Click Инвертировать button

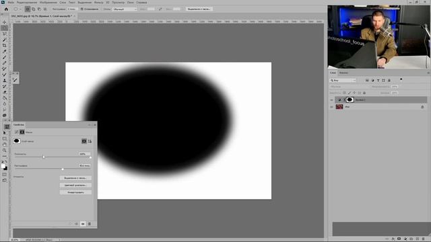tap(75, 192)
